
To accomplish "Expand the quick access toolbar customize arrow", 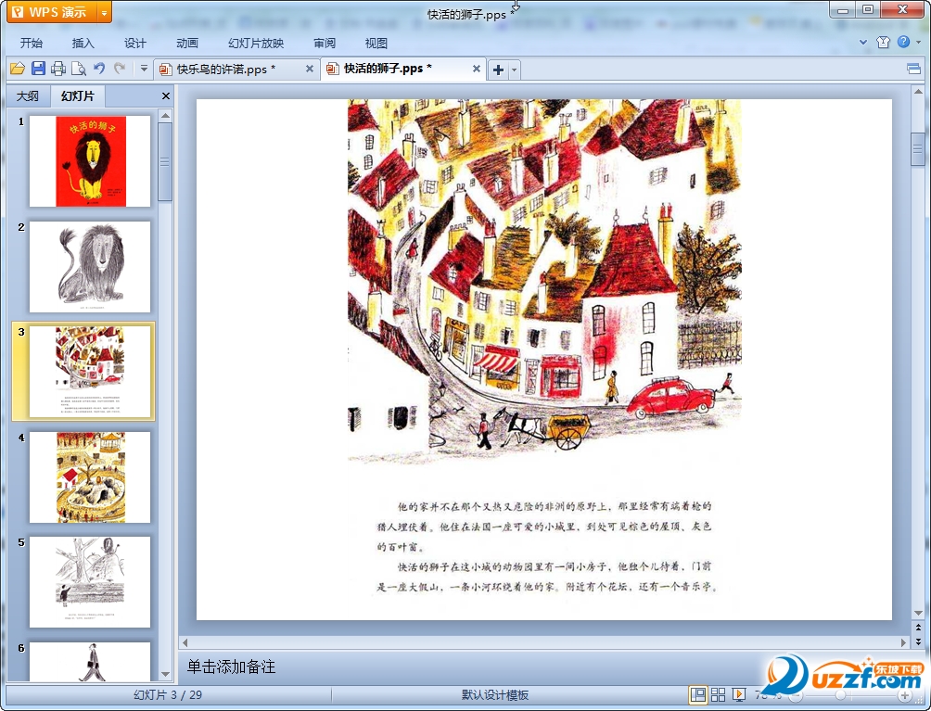I will [x=144, y=69].
